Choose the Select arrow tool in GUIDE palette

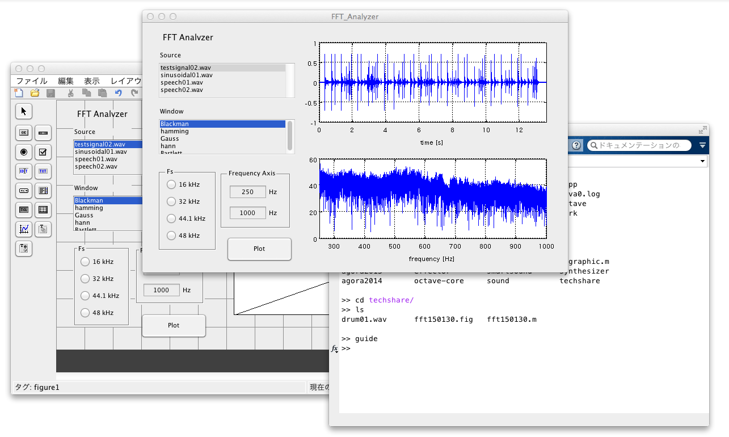click(x=24, y=111)
